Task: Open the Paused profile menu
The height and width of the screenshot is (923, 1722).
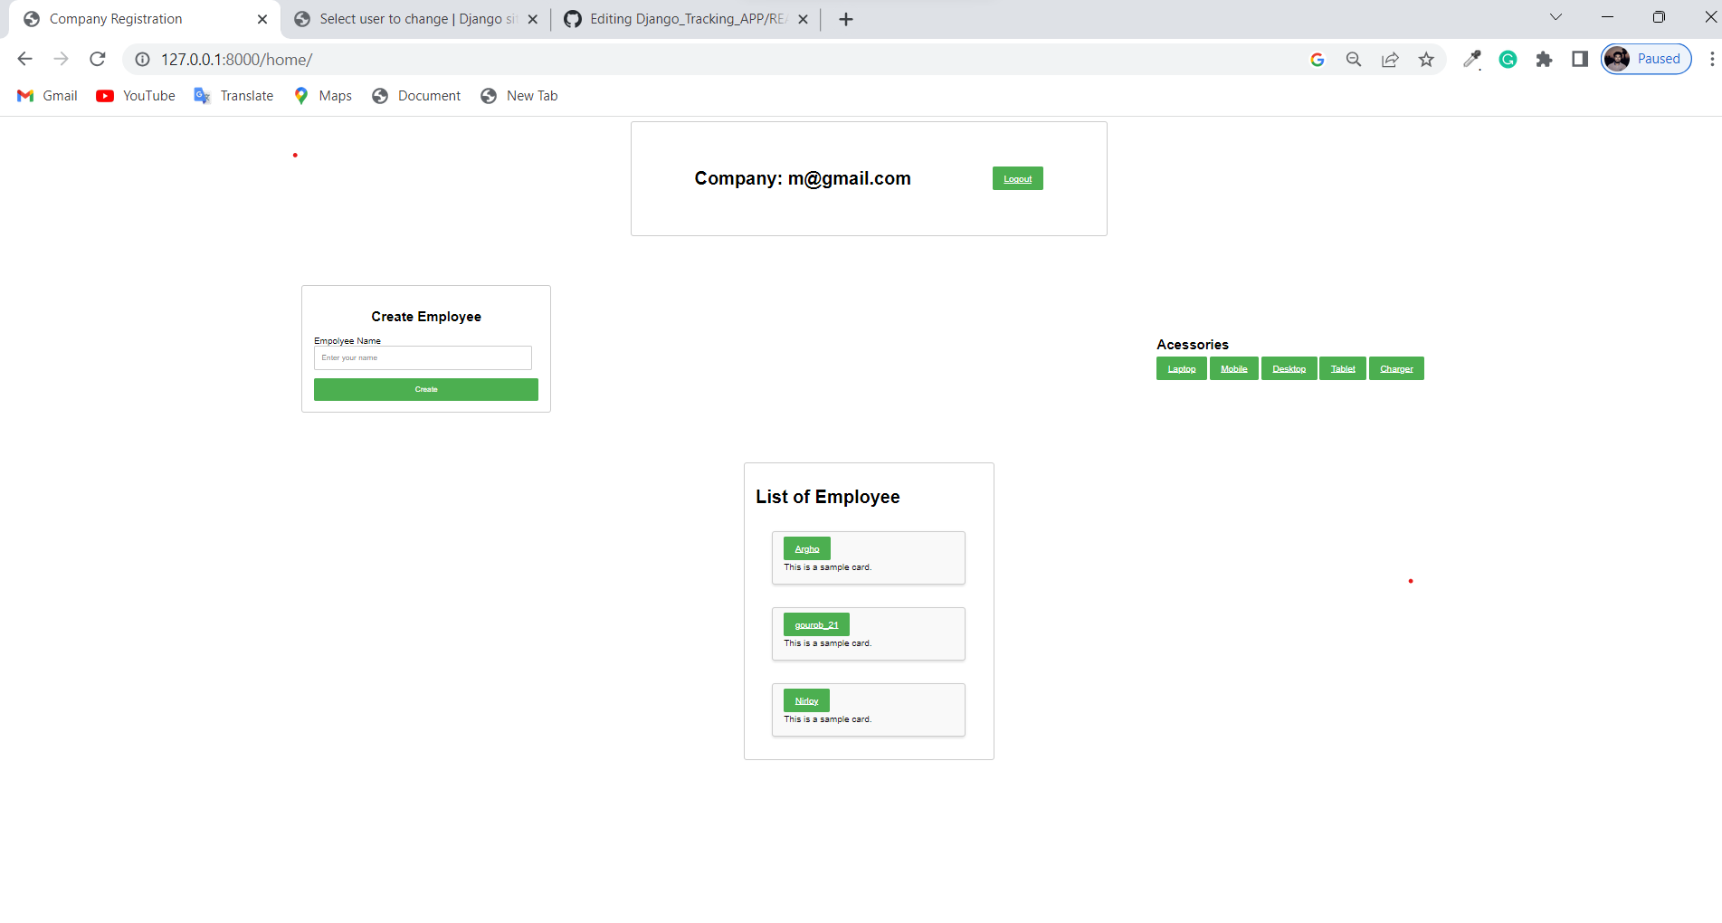Action: 1645,58
